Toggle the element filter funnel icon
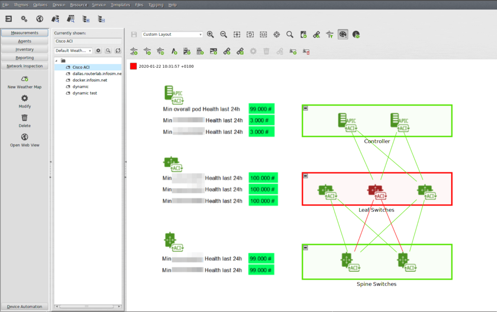 [329, 34]
